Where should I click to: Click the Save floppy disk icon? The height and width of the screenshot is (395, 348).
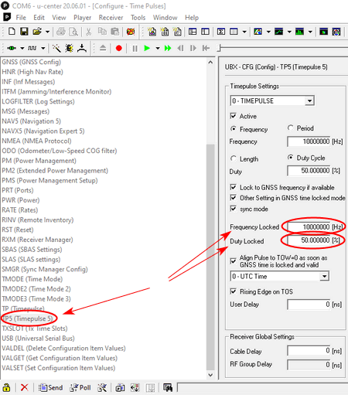click(24, 32)
